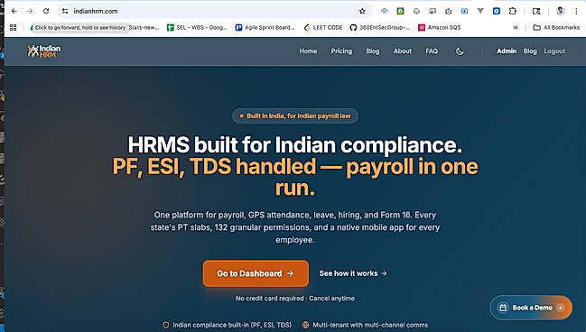Click the 'HRMS built for Indian compliance.' heading

(295, 145)
